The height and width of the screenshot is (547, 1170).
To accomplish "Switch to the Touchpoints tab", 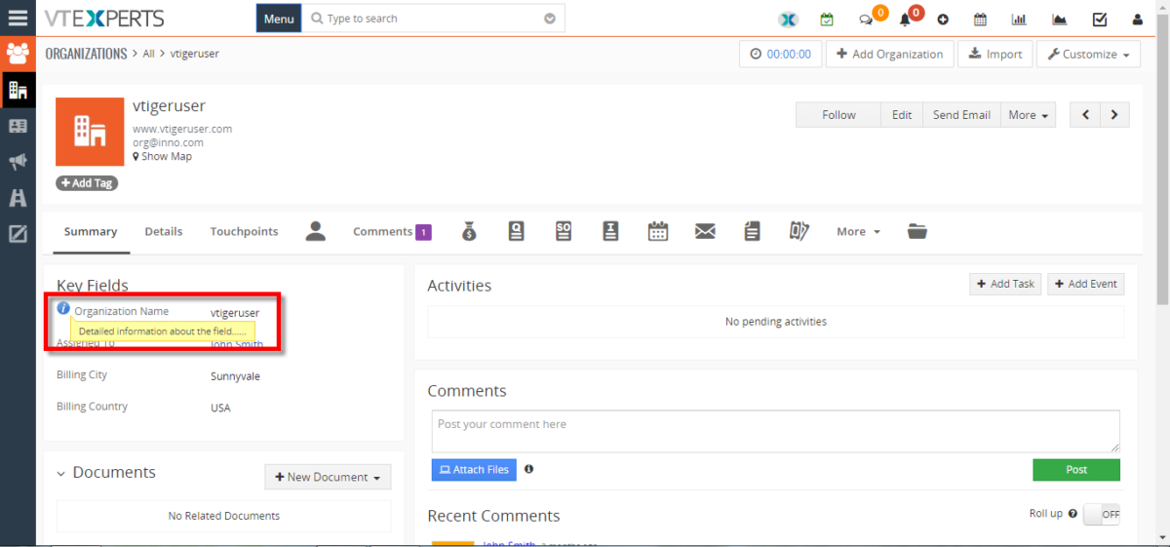I will click(x=244, y=231).
